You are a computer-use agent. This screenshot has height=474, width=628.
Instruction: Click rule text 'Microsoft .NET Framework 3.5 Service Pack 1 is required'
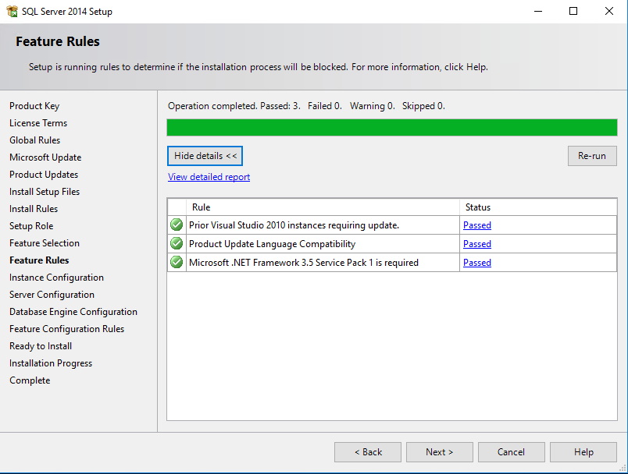pyautogui.click(x=304, y=263)
